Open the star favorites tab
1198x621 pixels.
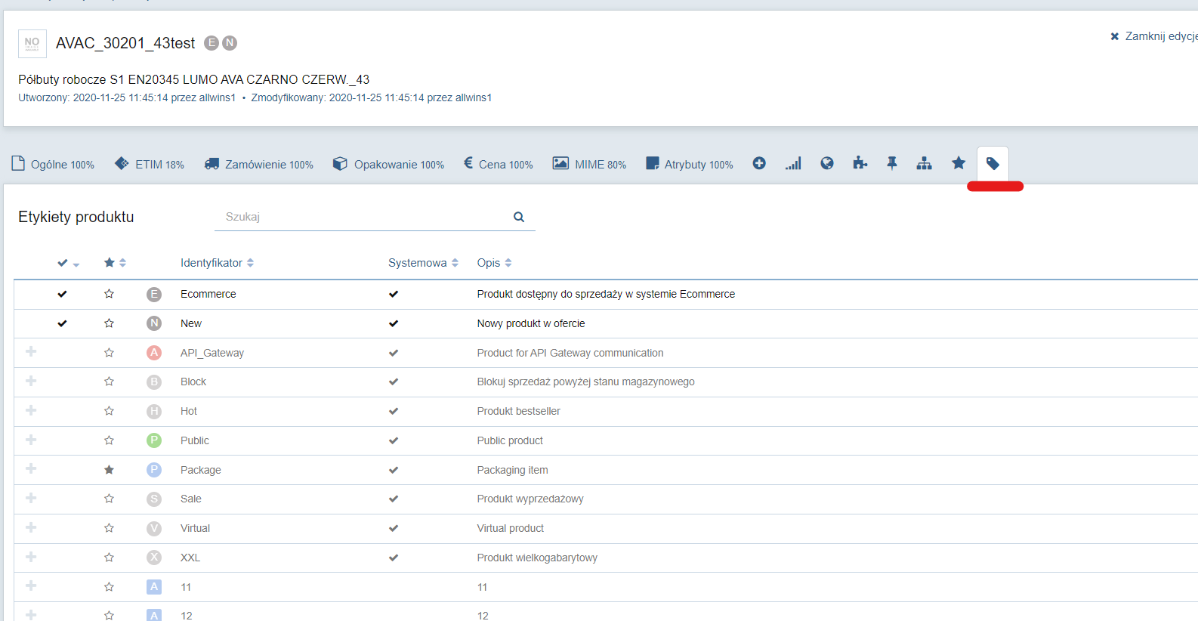959,163
